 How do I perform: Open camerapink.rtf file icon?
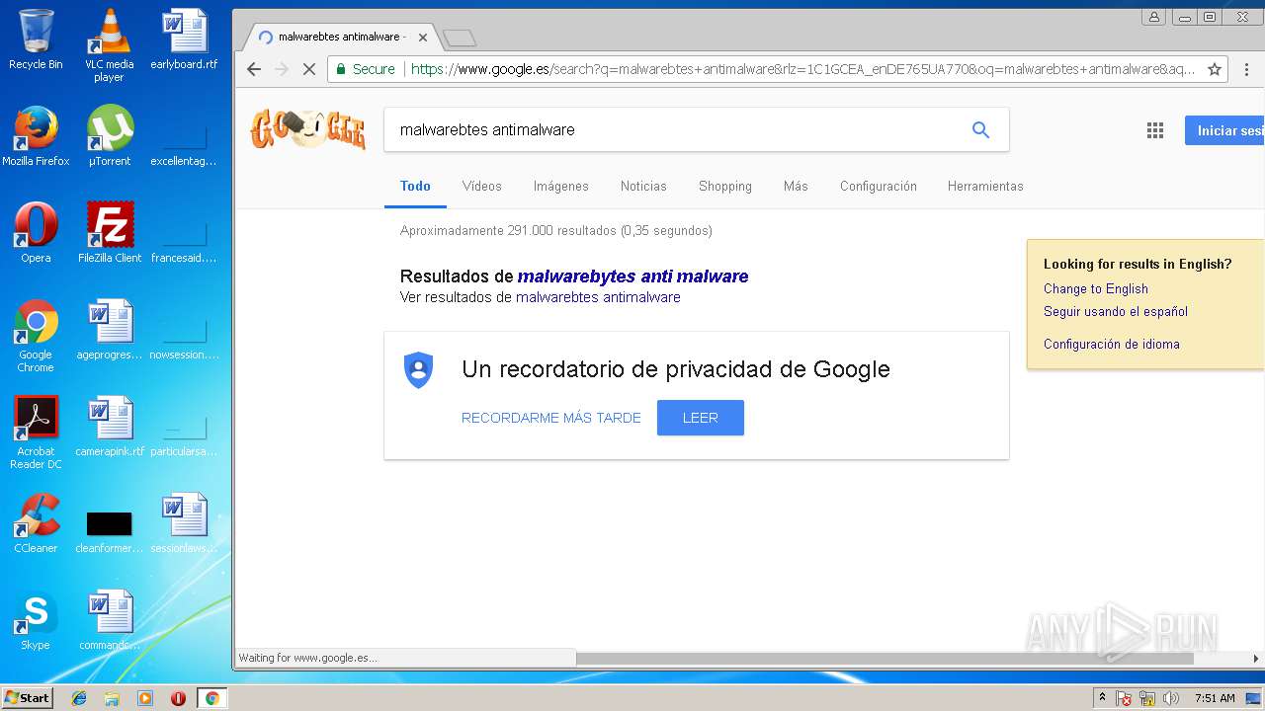[x=109, y=427]
